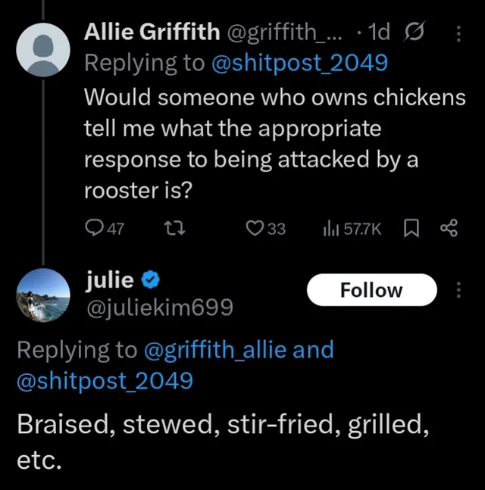Open the @juliekim699 handle
Screen dimensions: 485x490
pos(159,307)
